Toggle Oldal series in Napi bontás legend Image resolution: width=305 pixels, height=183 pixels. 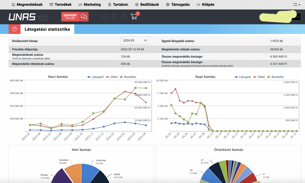tap(259, 77)
